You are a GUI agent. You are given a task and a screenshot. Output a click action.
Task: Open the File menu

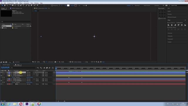pyautogui.click(x=1, y=3)
